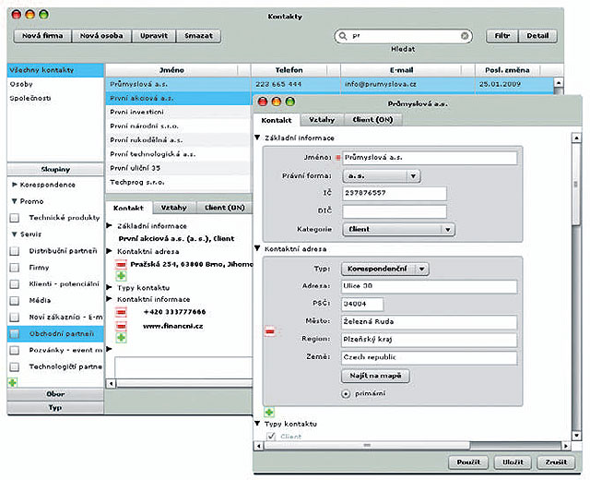Select Osoby in the left sidebar
This screenshot has height=480, width=590.
click(55, 84)
